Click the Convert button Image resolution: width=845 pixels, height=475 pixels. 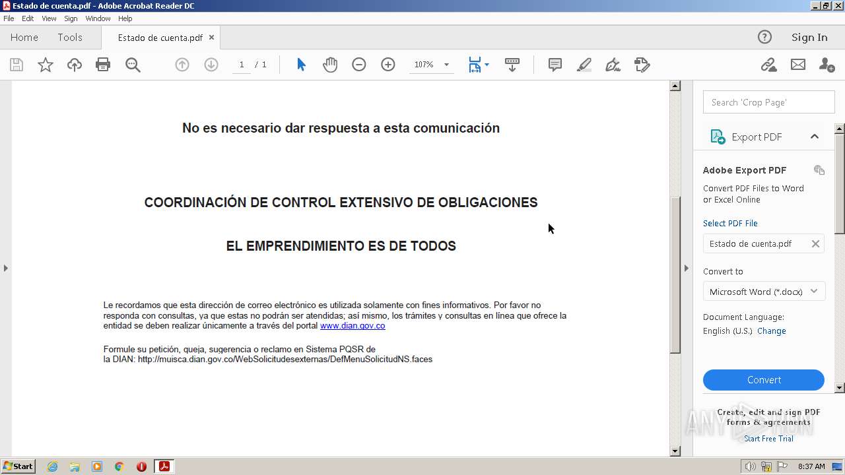[764, 380]
